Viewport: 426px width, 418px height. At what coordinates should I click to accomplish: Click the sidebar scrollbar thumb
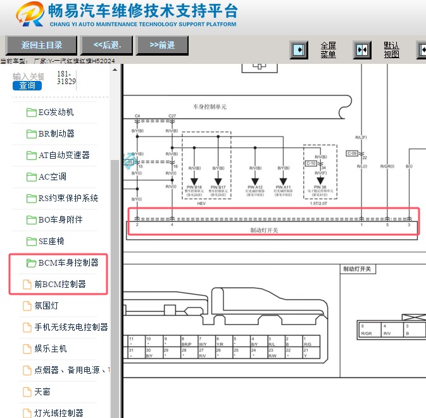115,288
